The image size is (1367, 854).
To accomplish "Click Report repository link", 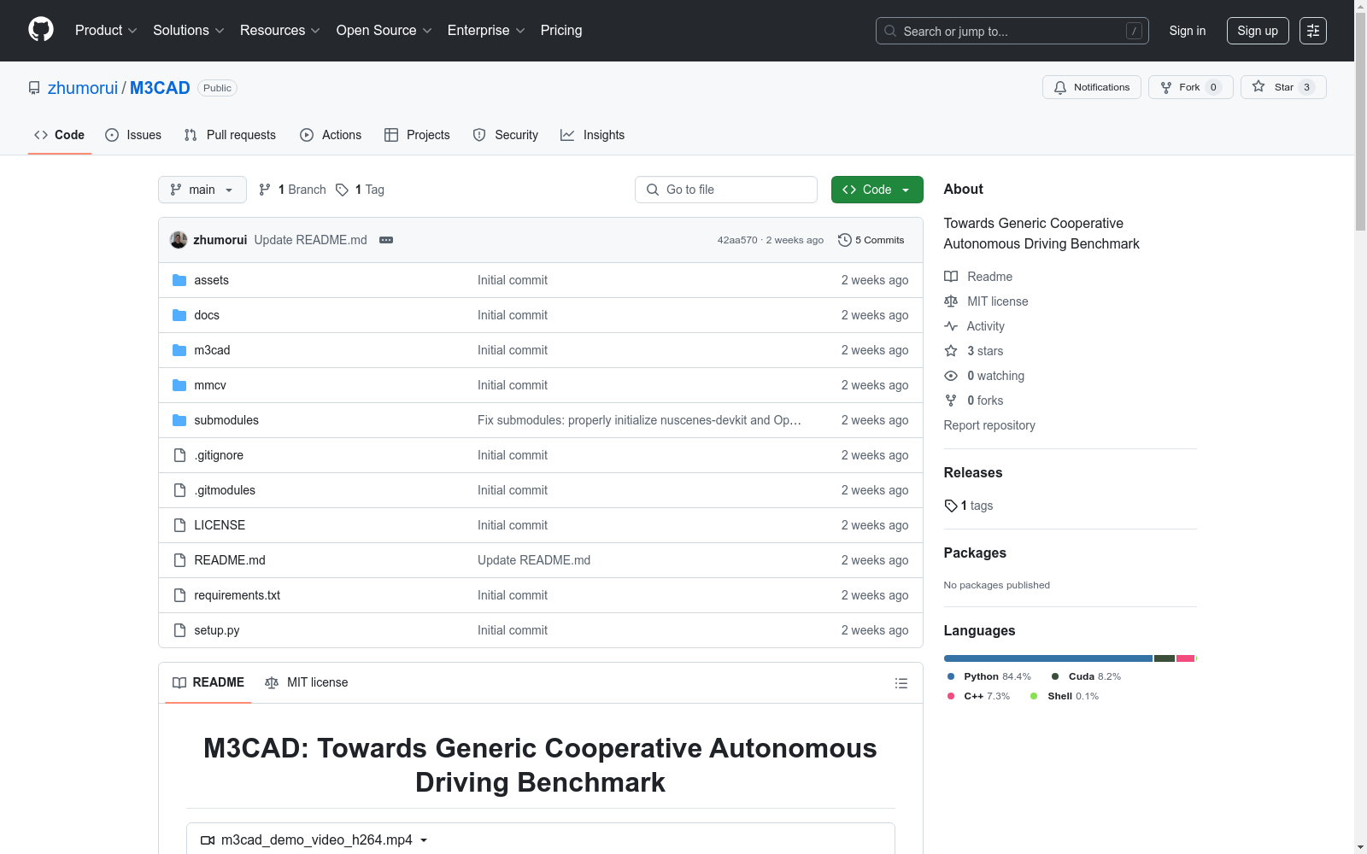I will pos(989,425).
